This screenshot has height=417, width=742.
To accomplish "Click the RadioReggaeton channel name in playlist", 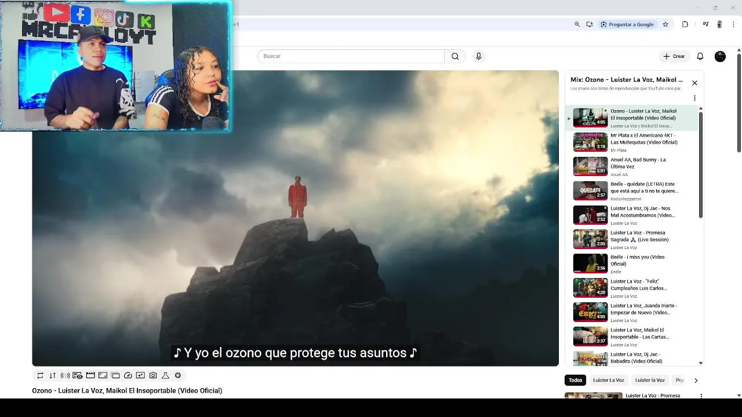I will pos(625,199).
